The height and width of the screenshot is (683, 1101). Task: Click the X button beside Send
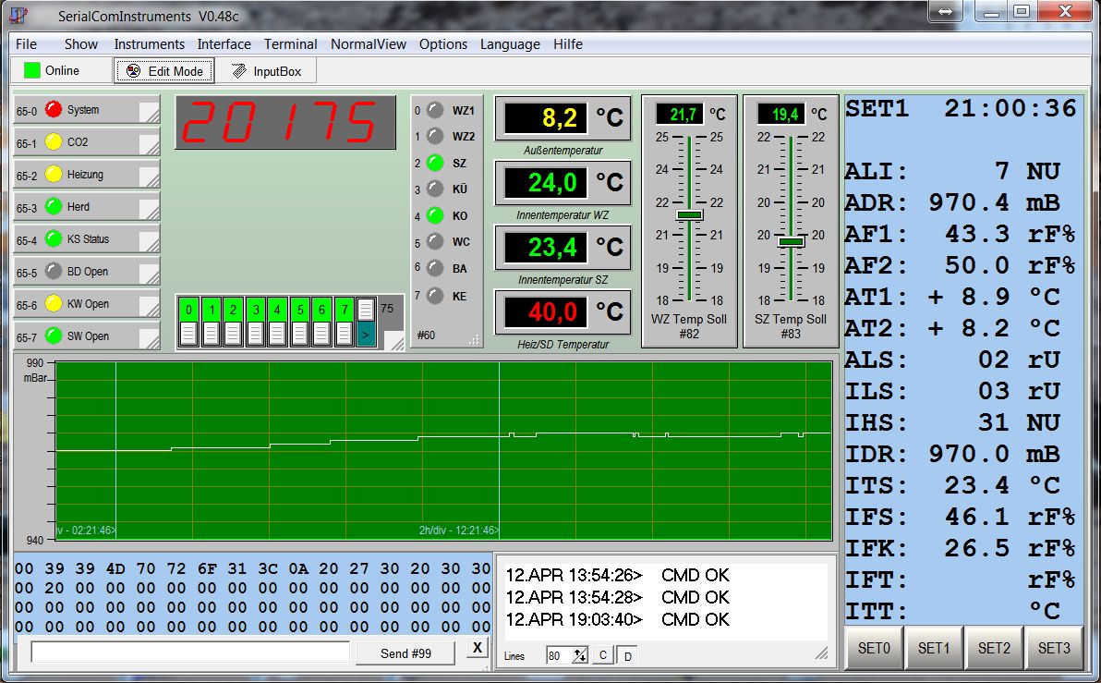[x=478, y=648]
